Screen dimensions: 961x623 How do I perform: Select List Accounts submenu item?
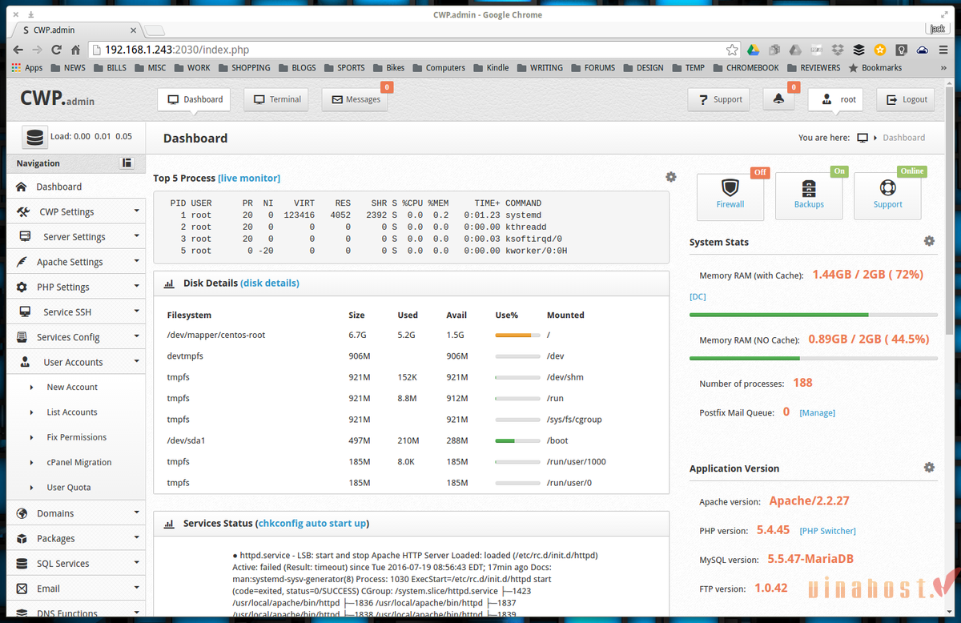point(72,412)
